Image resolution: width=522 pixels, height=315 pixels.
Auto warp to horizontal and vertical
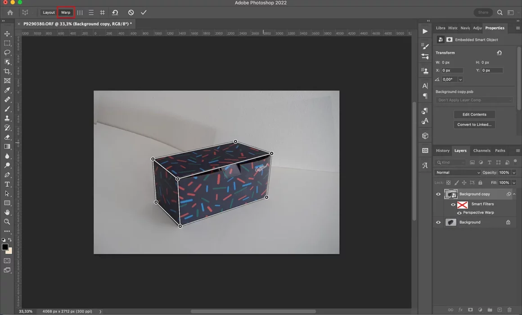tap(102, 12)
